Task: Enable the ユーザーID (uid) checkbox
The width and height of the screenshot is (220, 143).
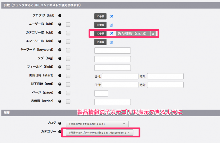Action: coord(68,25)
